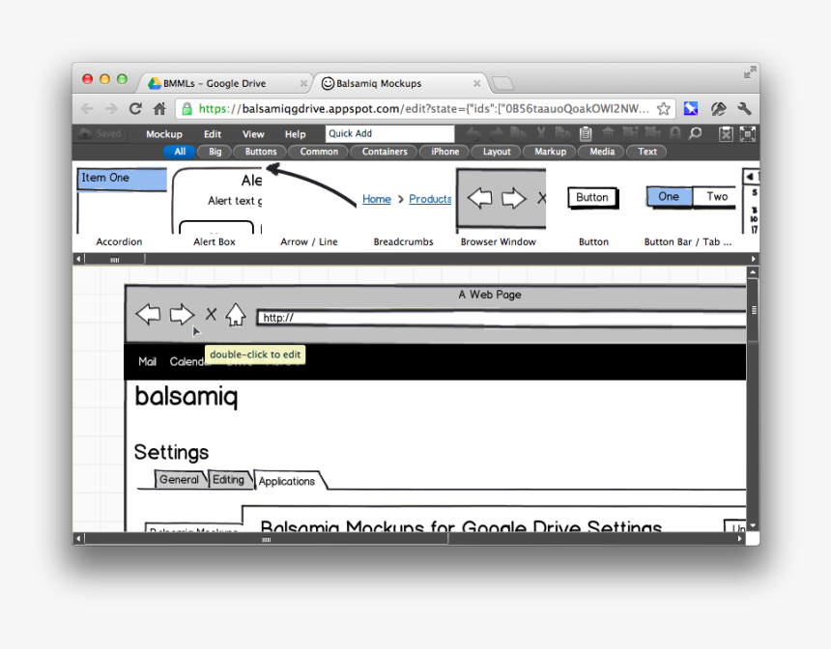Image resolution: width=831 pixels, height=649 pixels.
Task: Click the library strip's left scroll arrow
Action: [78, 259]
